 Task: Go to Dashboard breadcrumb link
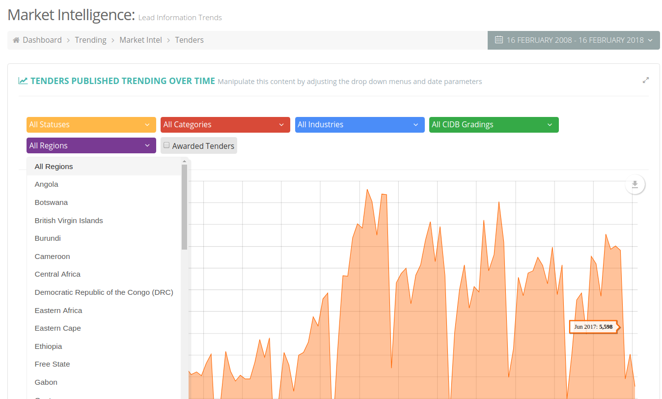pyautogui.click(x=42, y=40)
